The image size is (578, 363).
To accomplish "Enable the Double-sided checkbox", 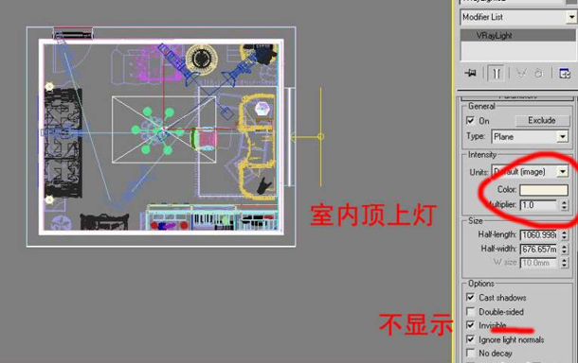I will [x=470, y=311].
